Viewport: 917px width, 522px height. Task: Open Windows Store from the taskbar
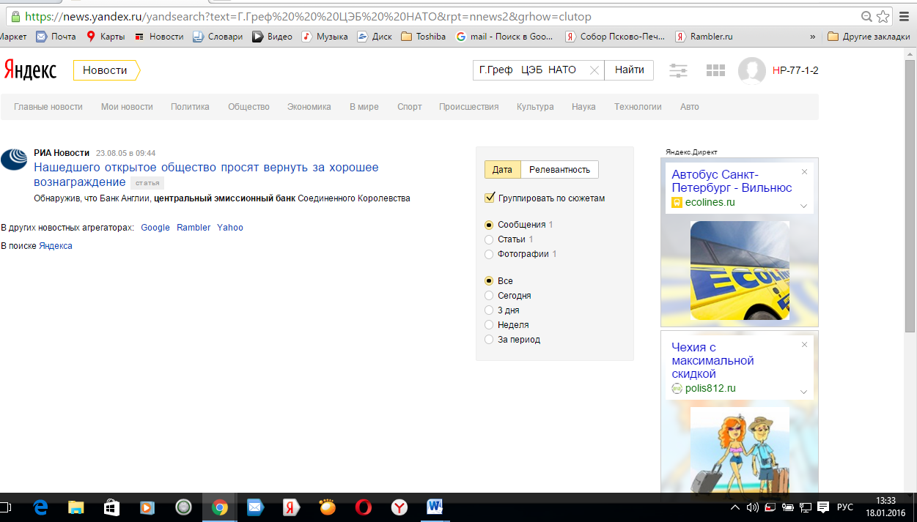point(111,507)
